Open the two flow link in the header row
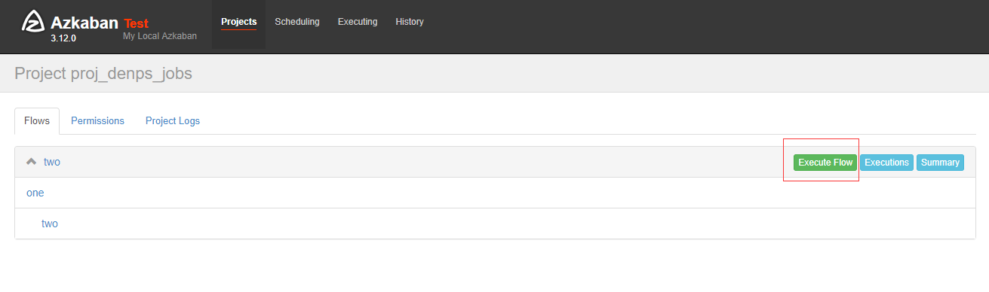The width and height of the screenshot is (989, 292). click(x=52, y=162)
